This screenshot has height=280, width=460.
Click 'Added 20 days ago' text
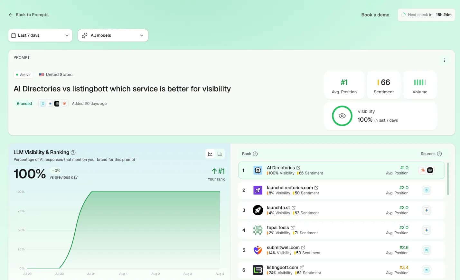[x=89, y=104]
